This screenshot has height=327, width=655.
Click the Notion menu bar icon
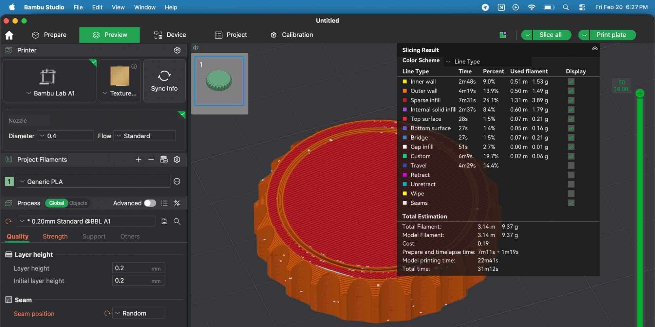pyautogui.click(x=501, y=7)
